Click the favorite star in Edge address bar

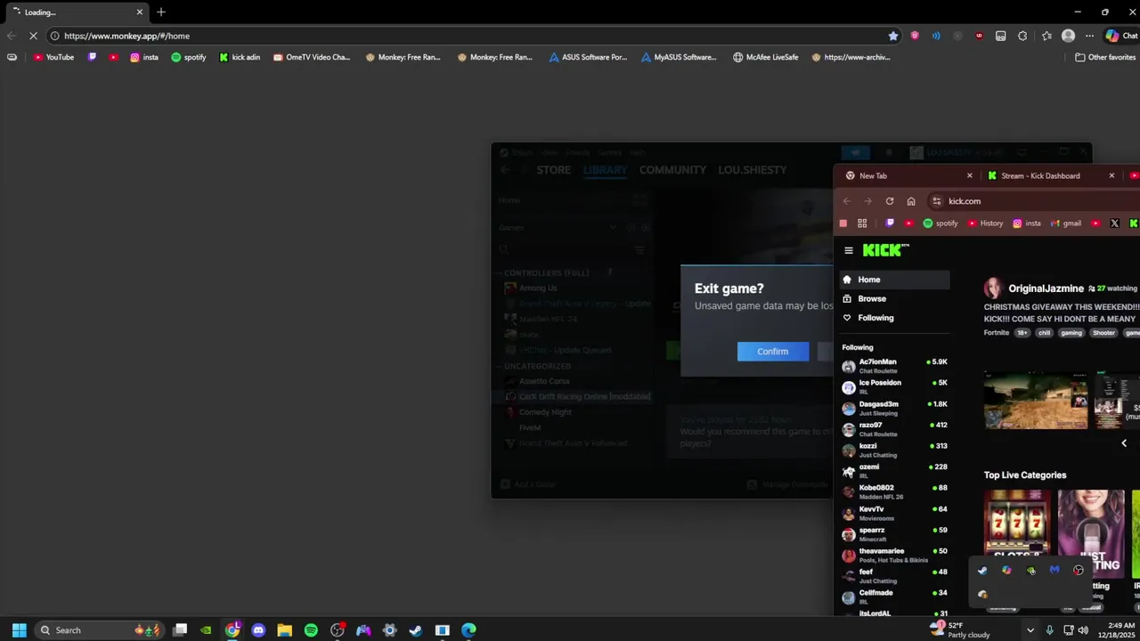pyautogui.click(x=892, y=36)
